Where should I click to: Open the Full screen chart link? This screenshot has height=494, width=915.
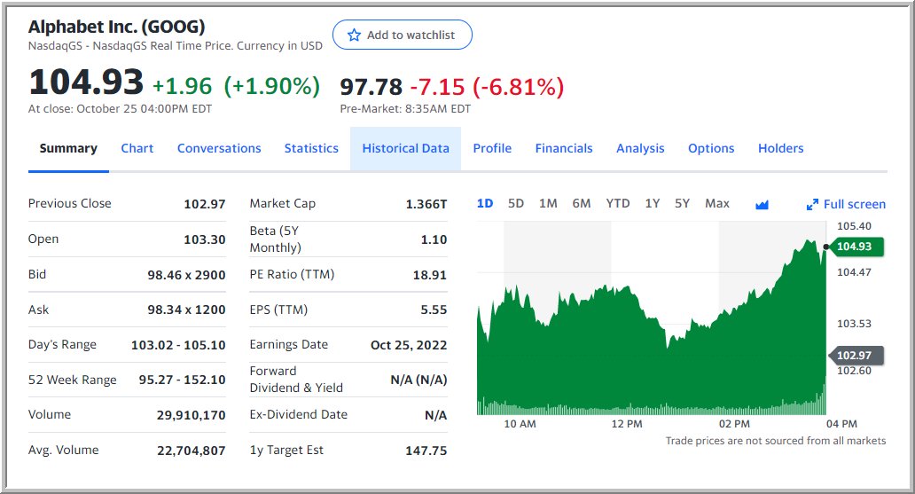(846, 204)
